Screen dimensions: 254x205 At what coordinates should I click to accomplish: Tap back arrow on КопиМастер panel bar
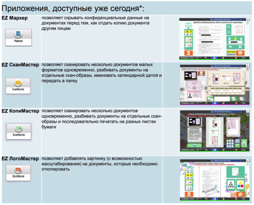point(206,150)
